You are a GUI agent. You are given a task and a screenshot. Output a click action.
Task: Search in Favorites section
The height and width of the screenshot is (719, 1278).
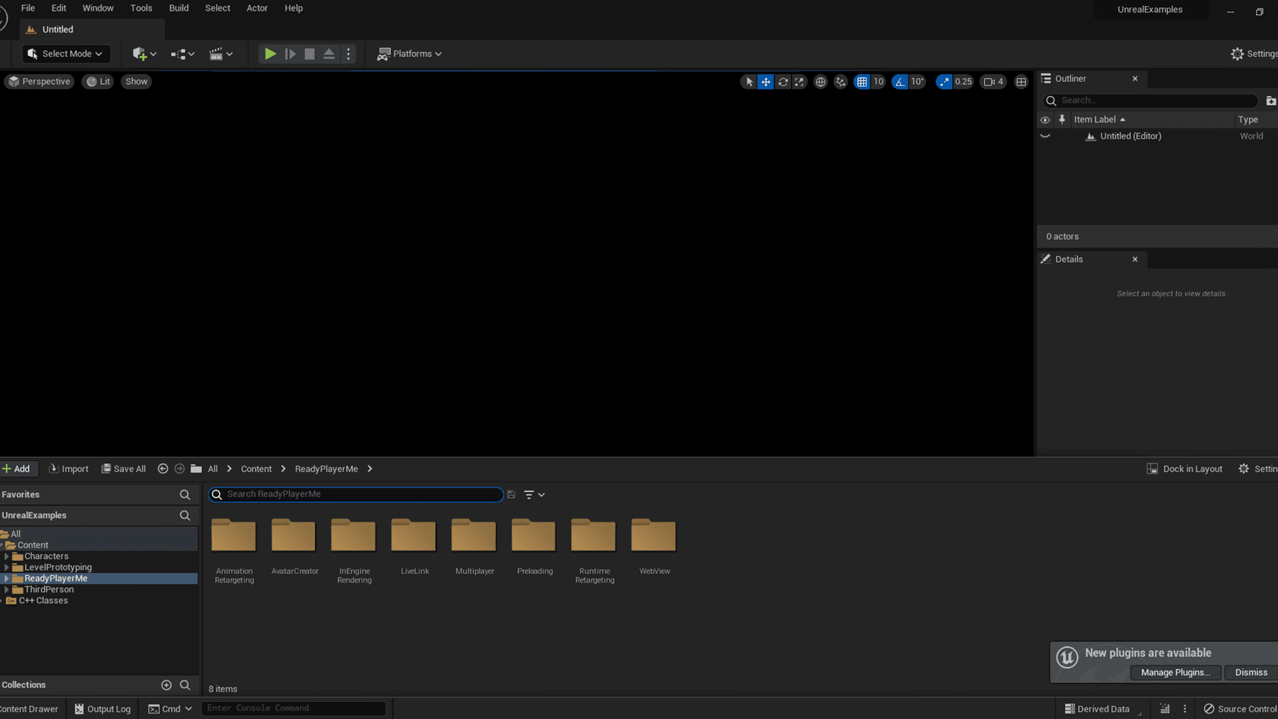pyautogui.click(x=185, y=495)
